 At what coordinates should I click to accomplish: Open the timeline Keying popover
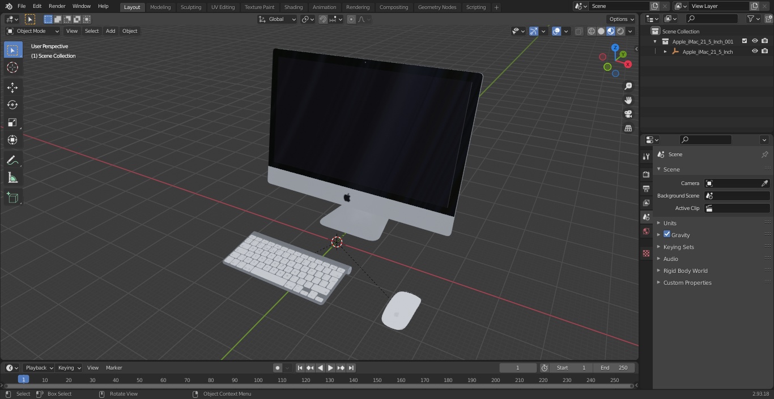tap(69, 368)
